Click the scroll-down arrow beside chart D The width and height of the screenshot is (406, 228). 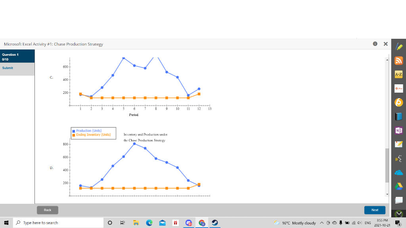[387, 193]
